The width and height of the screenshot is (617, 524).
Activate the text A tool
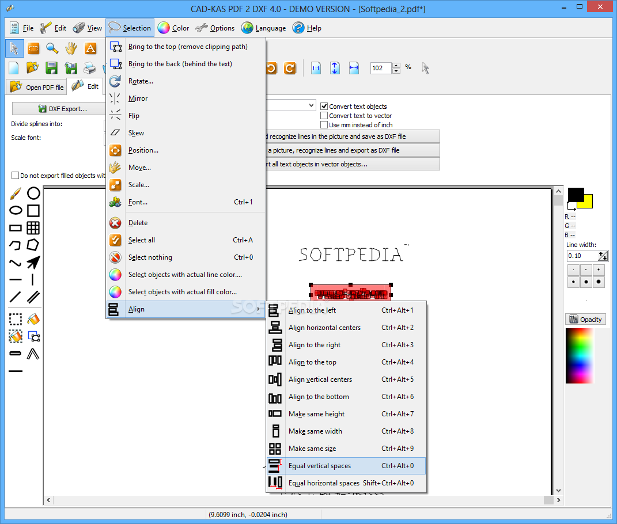coord(90,48)
